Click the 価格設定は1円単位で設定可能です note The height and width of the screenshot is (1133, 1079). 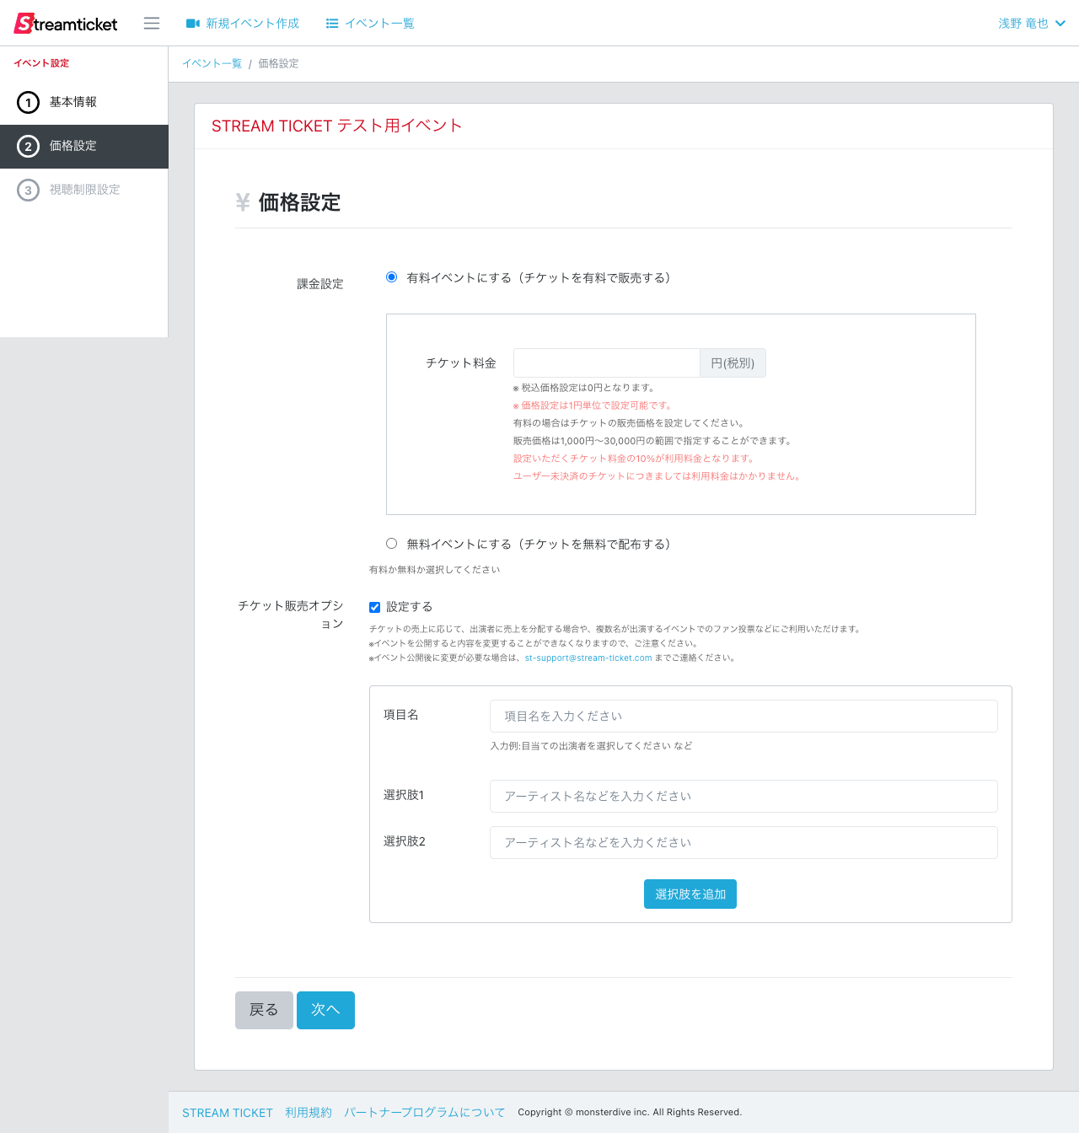593,405
